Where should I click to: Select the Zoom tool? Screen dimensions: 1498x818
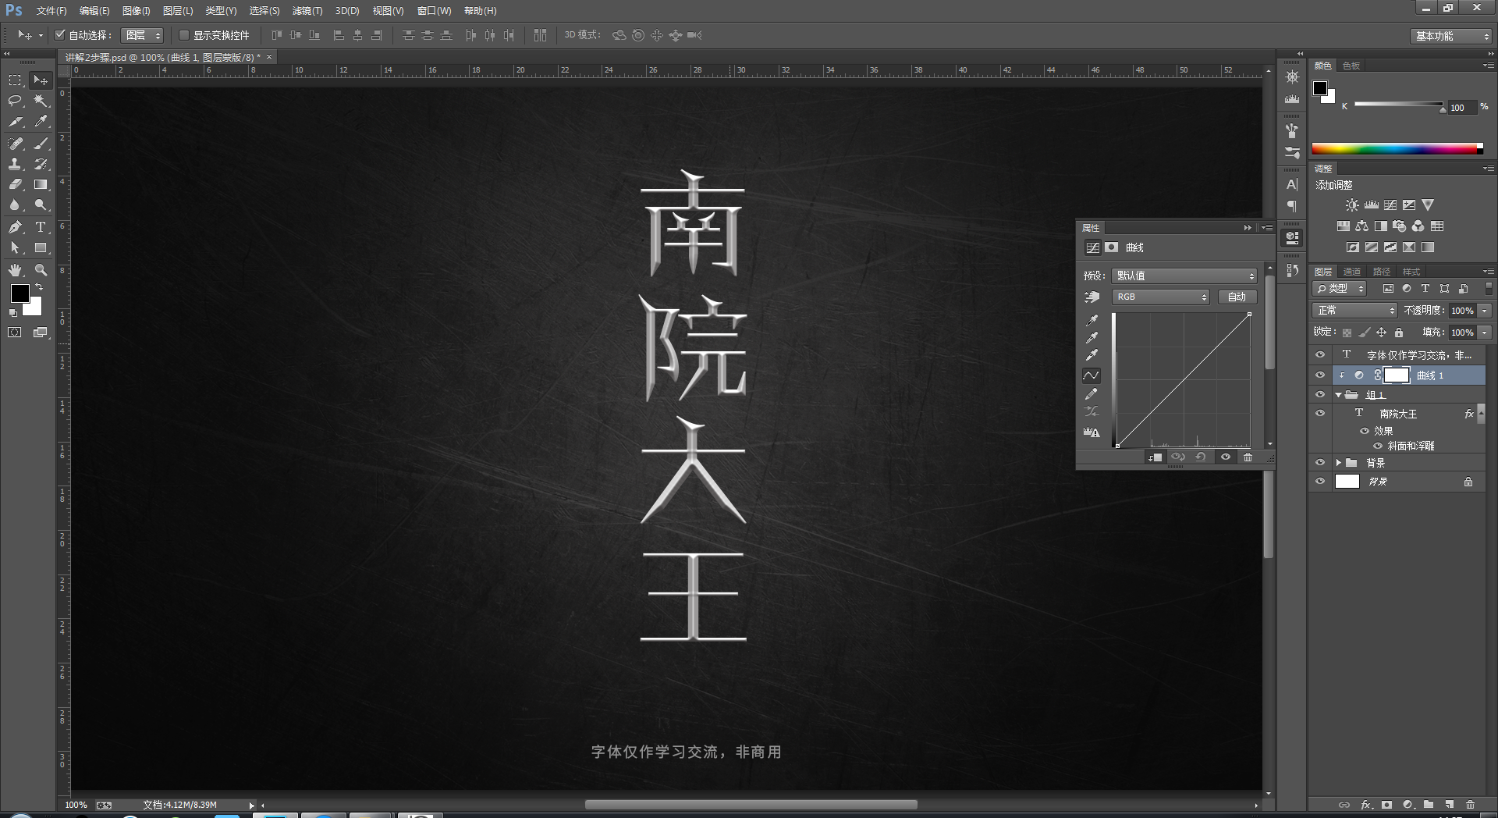click(41, 270)
